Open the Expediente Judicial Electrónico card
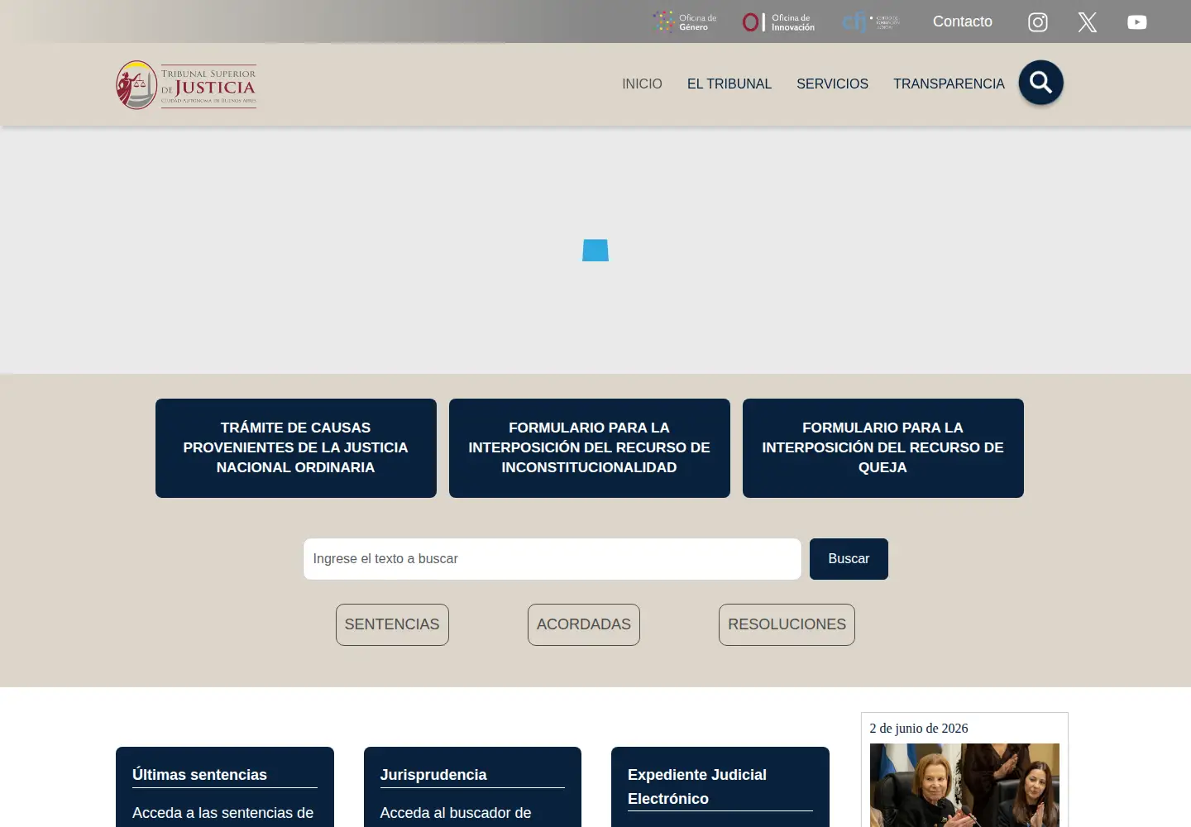 tap(720, 787)
